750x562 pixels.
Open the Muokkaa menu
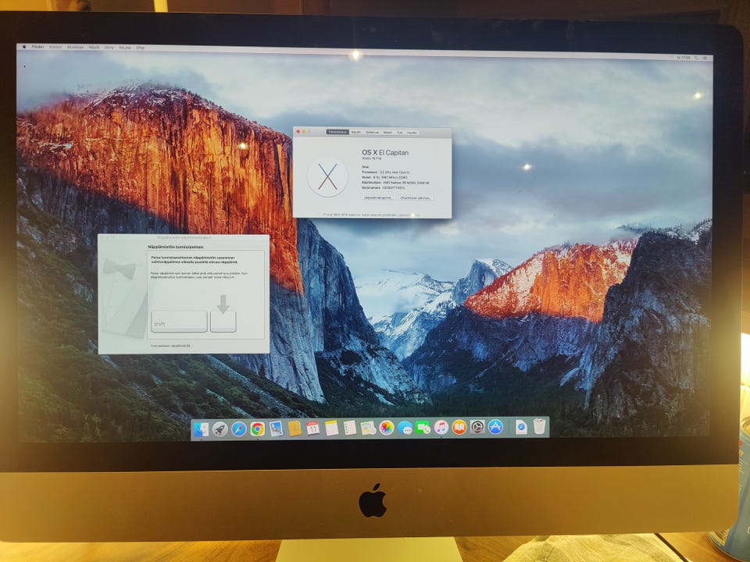coord(75,48)
